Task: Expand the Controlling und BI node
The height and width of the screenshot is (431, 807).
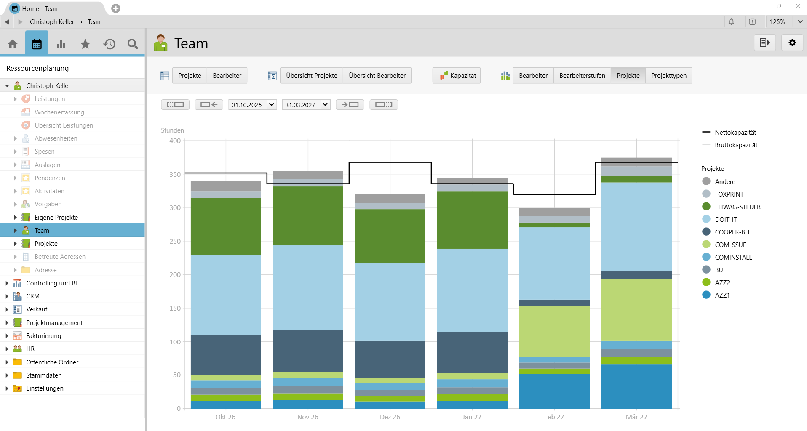Action: 7,283
